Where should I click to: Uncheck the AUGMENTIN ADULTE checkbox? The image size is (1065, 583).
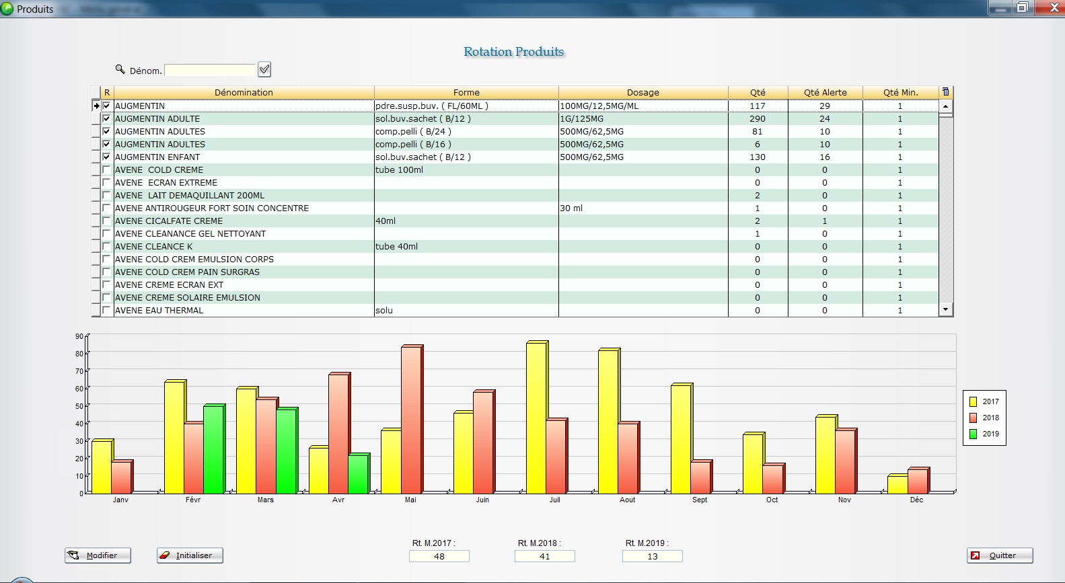pyautogui.click(x=106, y=118)
